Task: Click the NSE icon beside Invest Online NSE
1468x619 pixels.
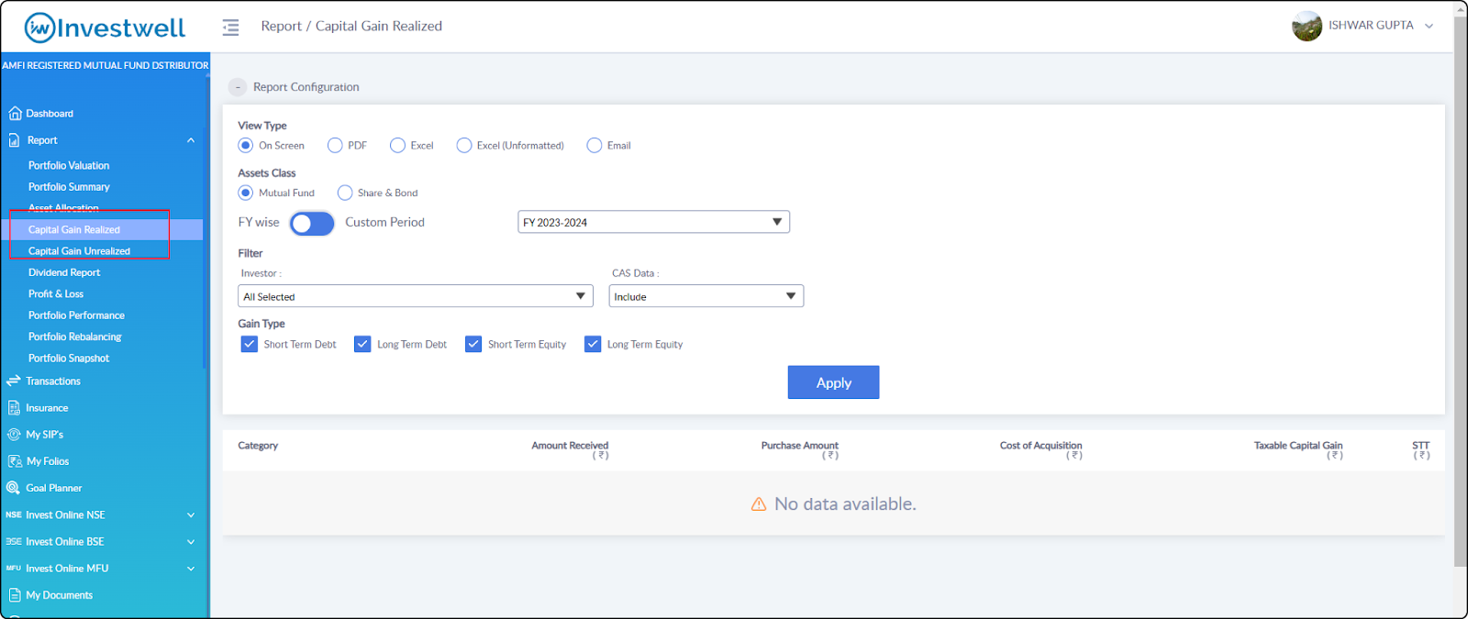Action: 14,514
